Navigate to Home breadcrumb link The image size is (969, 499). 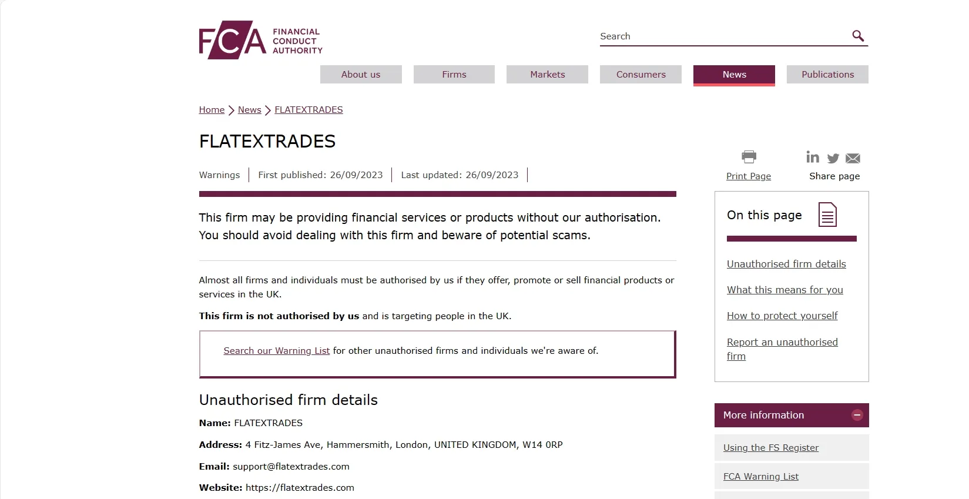(212, 110)
